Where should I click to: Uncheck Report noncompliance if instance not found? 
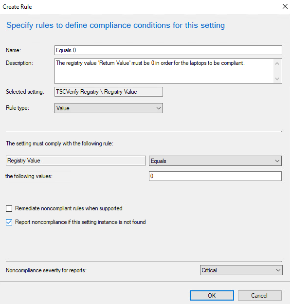click(9, 222)
